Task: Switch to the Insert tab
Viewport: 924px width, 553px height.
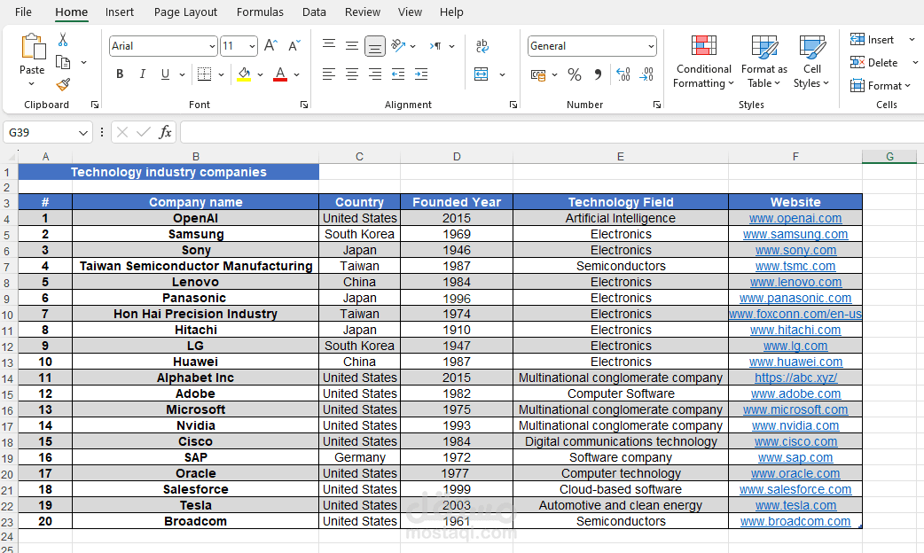Action: pos(120,12)
